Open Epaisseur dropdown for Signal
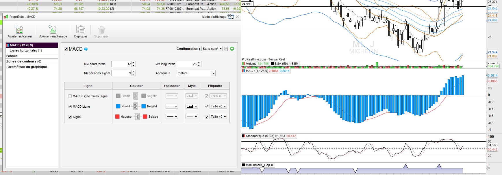The image size is (502, 175). [172, 117]
